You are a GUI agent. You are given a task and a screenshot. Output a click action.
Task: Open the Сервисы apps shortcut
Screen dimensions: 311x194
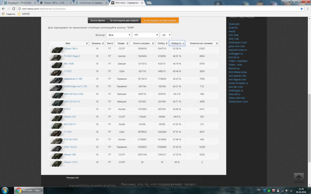(x=8, y=14)
